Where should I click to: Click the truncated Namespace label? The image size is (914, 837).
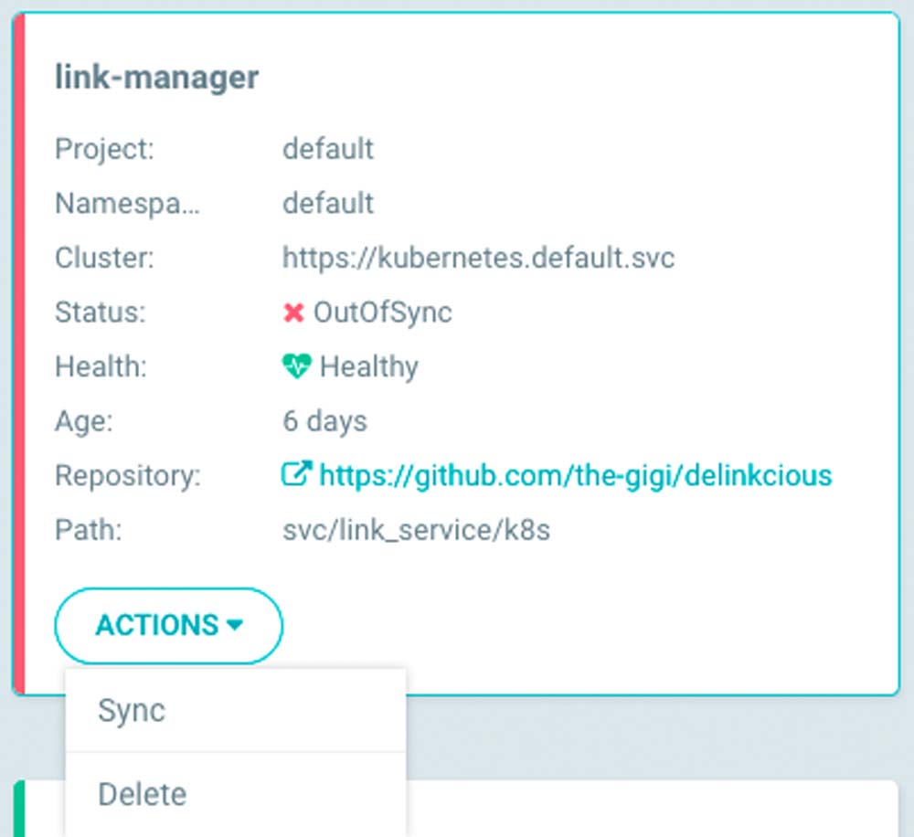click(x=127, y=203)
